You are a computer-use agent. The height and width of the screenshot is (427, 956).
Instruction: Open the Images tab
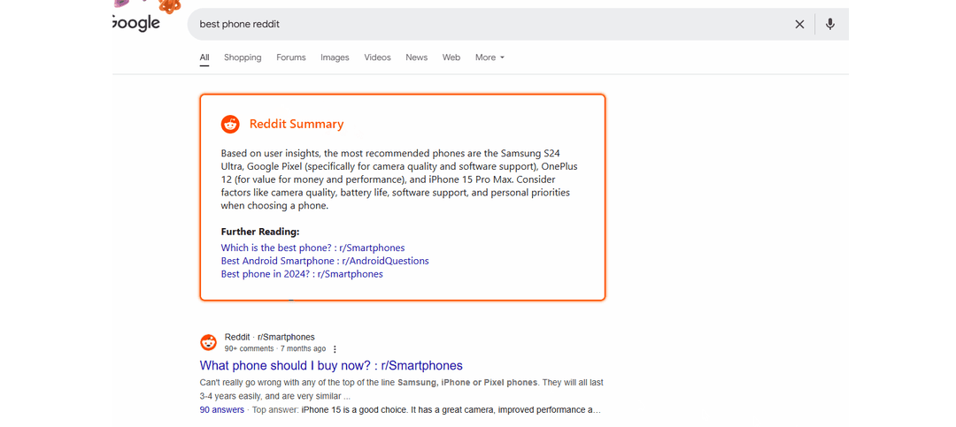tap(335, 57)
